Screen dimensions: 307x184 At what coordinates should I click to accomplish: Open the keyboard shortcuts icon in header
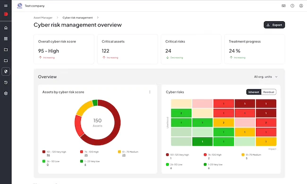coord(283,6)
